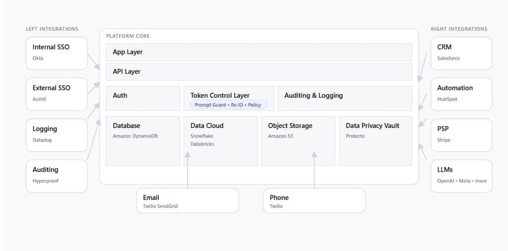The image size is (508, 251).
Task: Select the Auth block
Action: click(143, 98)
